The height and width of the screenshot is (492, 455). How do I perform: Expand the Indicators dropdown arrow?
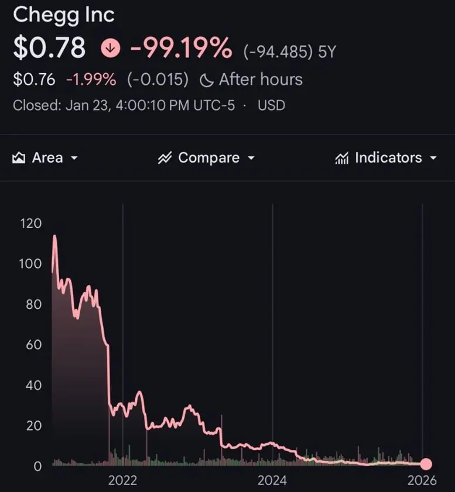coord(433,158)
